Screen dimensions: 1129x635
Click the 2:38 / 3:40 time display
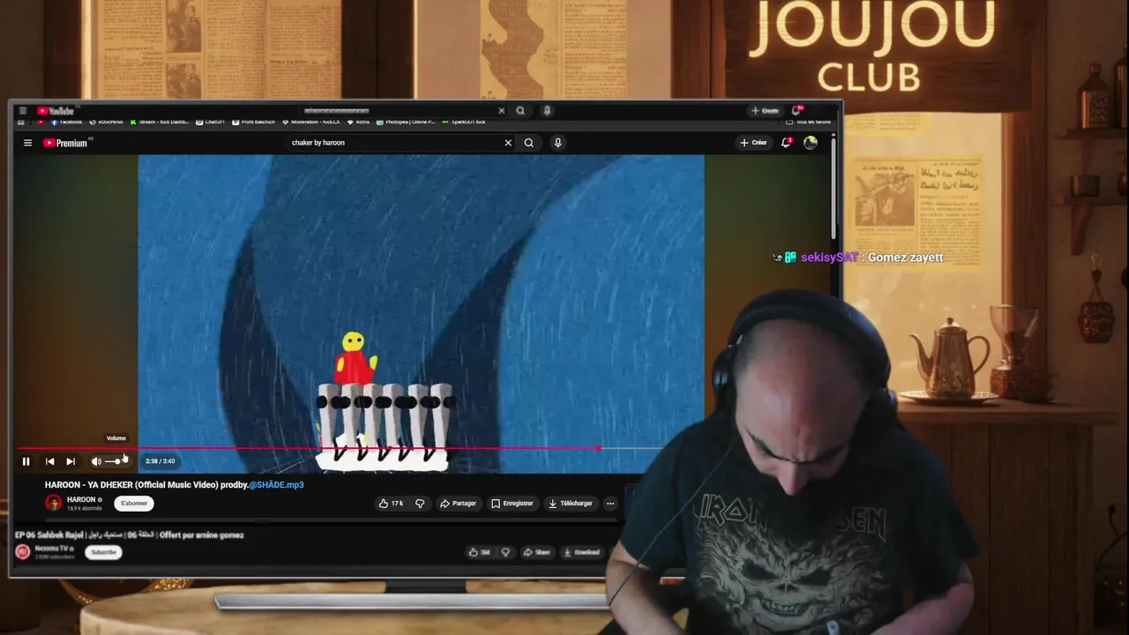tap(160, 461)
